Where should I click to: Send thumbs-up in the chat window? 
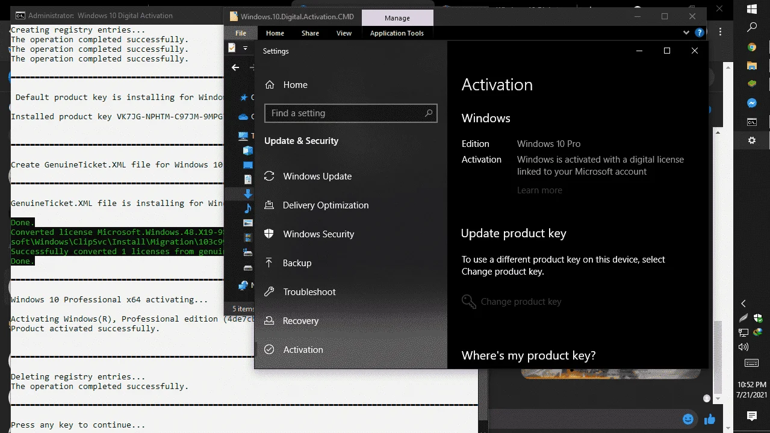point(709,419)
